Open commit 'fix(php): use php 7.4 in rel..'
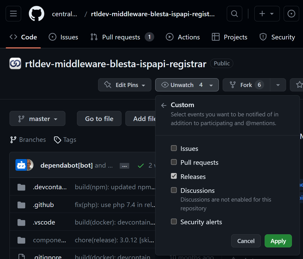This screenshot has width=303, height=259. pyautogui.click(x=115, y=205)
